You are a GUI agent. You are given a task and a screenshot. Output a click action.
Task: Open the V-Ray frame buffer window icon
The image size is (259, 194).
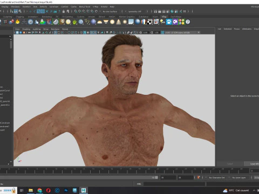coord(156,22)
